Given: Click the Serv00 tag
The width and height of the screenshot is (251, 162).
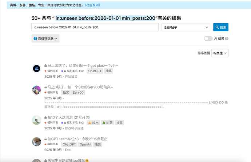Looking at the screenshot, I should 78,93.
